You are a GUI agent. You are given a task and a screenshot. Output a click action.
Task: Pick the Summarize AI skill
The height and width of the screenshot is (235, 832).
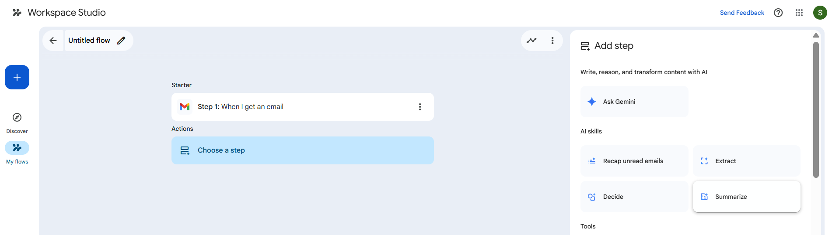pyautogui.click(x=746, y=197)
